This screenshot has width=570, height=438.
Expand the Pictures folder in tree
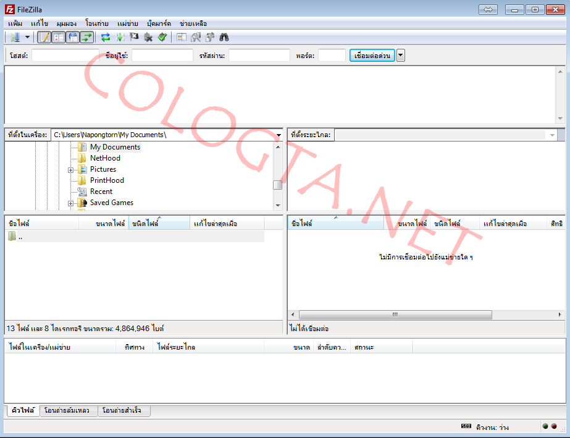click(71, 169)
